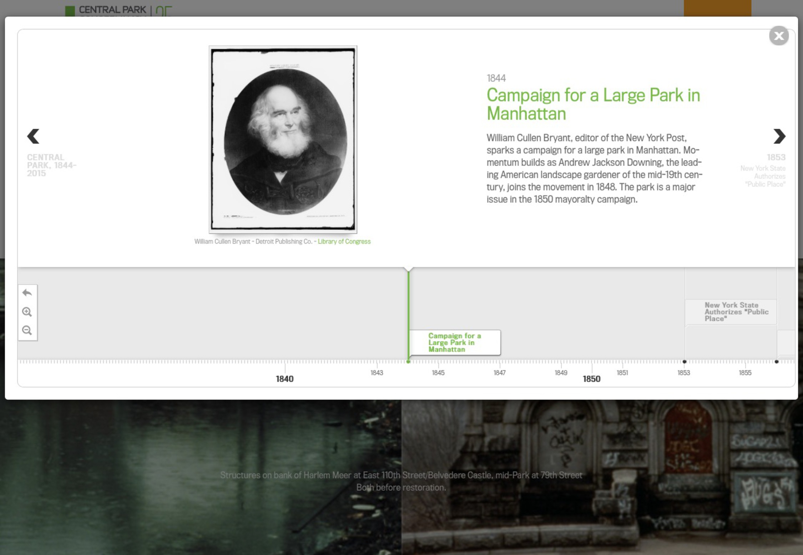Zoom out of the timeline
This screenshot has width=803, height=555.
(x=27, y=330)
